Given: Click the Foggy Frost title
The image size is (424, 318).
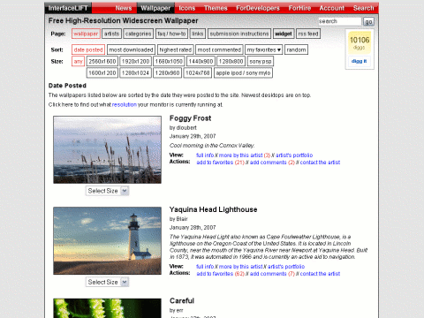Looking at the screenshot, I should 190,118.
